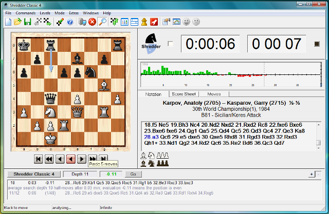
Task: Click the Shredder Classic 4 engine button
Action: point(34,174)
